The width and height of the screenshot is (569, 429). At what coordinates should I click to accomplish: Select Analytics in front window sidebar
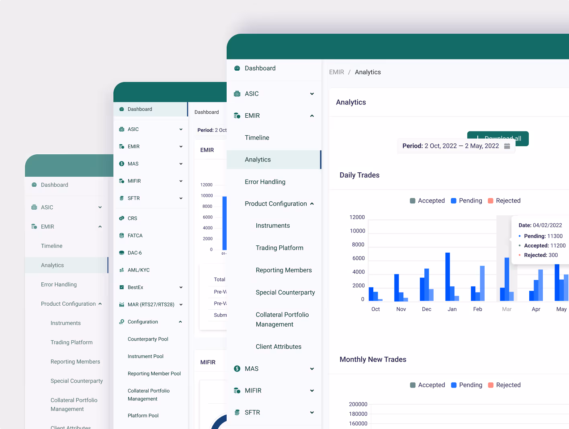274,160
